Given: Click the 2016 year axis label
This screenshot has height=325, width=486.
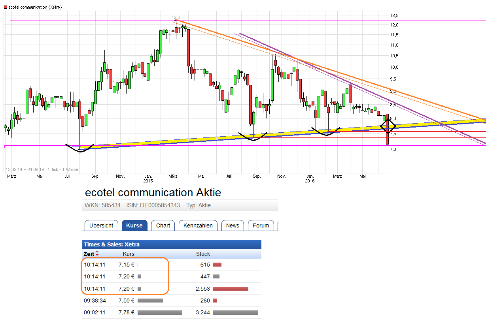Looking at the screenshot, I should point(310,181).
